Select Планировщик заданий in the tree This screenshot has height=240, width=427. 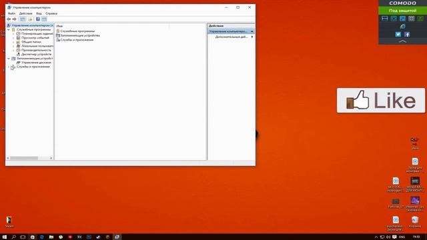(x=37, y=34)
